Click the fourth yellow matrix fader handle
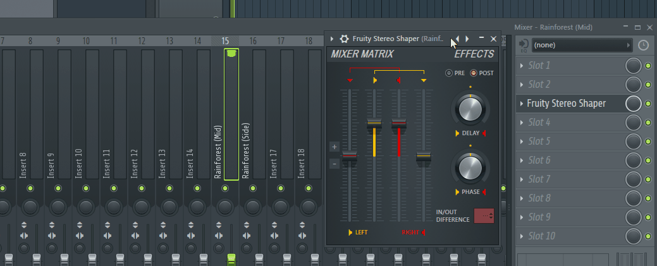 pyautogui.click(x=424, y=157)
